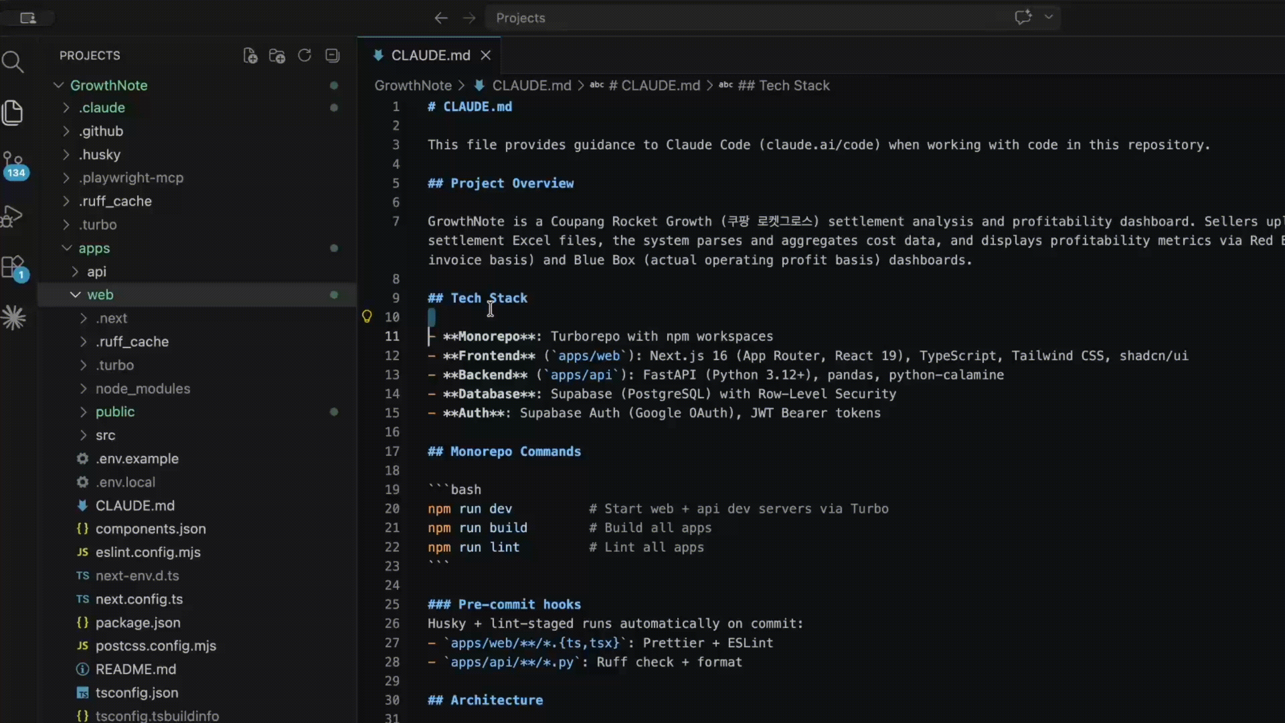Screen dimensions: 1285x723
Task: Open the Search view in activity bar
Action: [x=13, y=62]
